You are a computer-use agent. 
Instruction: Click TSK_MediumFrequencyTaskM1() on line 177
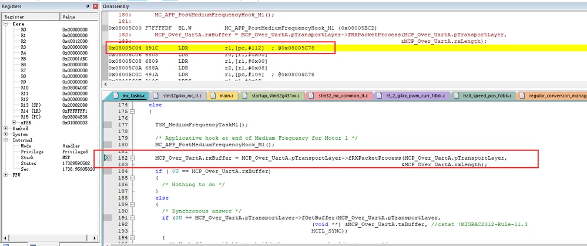coord(202,125)
